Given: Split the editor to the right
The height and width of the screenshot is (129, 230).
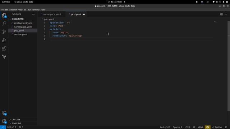Looking at the screenshot, I should point(221,14).
